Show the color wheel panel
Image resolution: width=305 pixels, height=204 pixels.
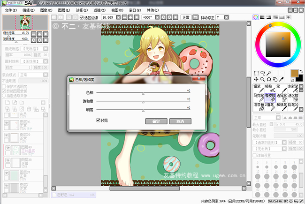pyautogui.click(x=255, y=17)
